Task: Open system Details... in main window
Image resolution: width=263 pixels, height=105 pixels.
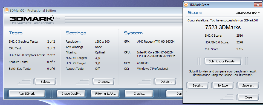Action: 165,82
